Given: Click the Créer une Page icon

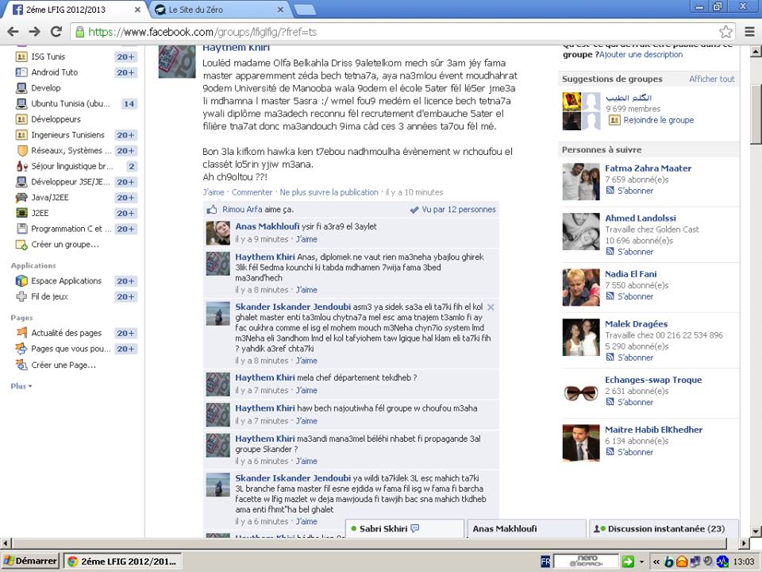Looking at the screenshot, I should [x=21, y=365].
